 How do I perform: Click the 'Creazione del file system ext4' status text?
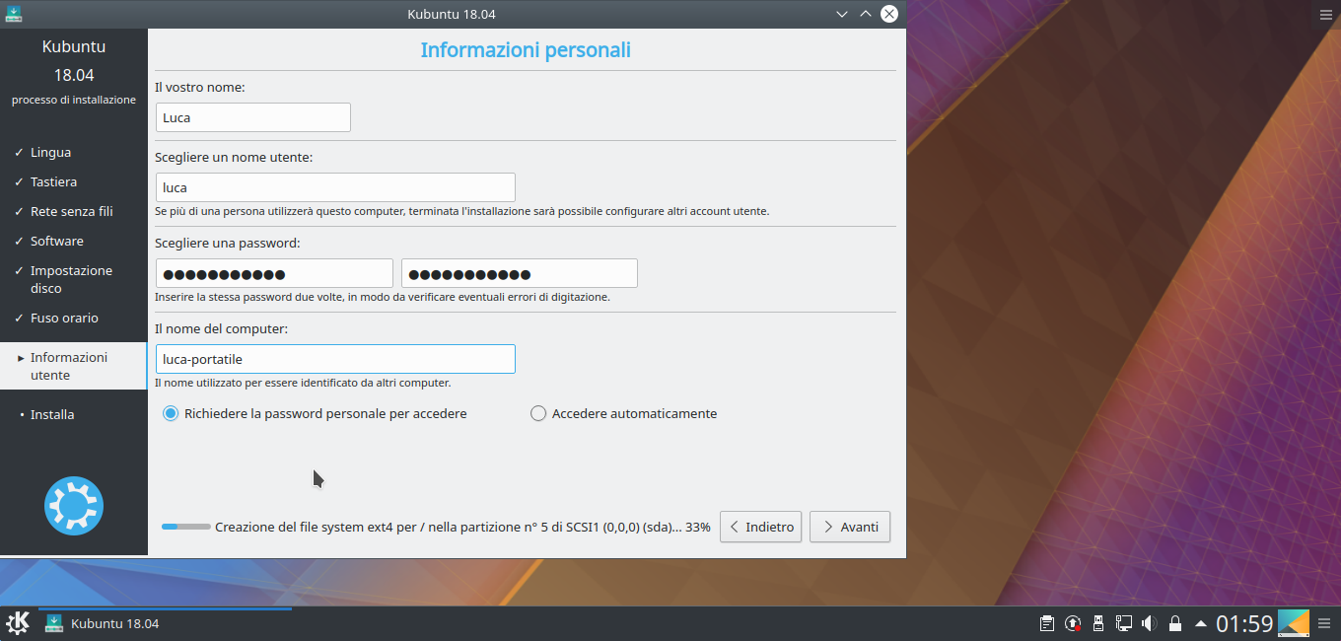coord(462,527)
